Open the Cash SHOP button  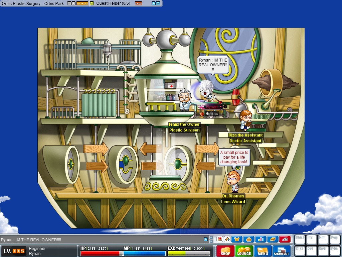coord(225,251)
